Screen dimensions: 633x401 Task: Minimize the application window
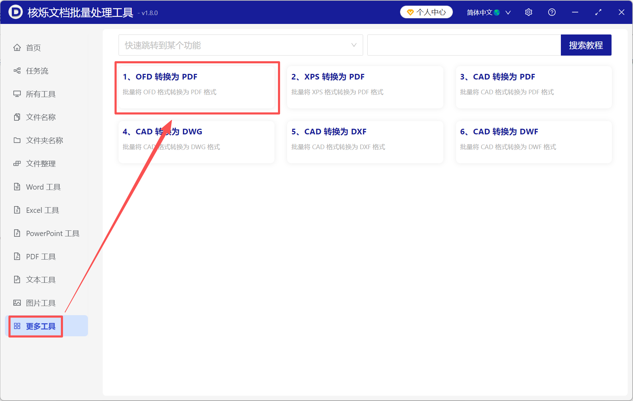pyautogui.click(x=575, y=12)
